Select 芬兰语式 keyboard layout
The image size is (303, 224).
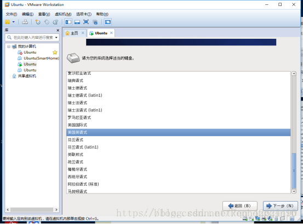point(179,140)
